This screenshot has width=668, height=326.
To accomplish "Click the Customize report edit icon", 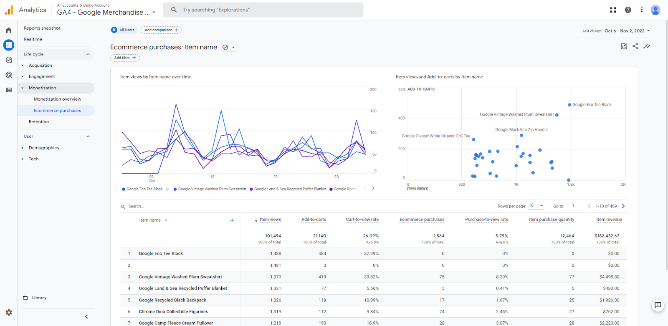I will 624,46.
